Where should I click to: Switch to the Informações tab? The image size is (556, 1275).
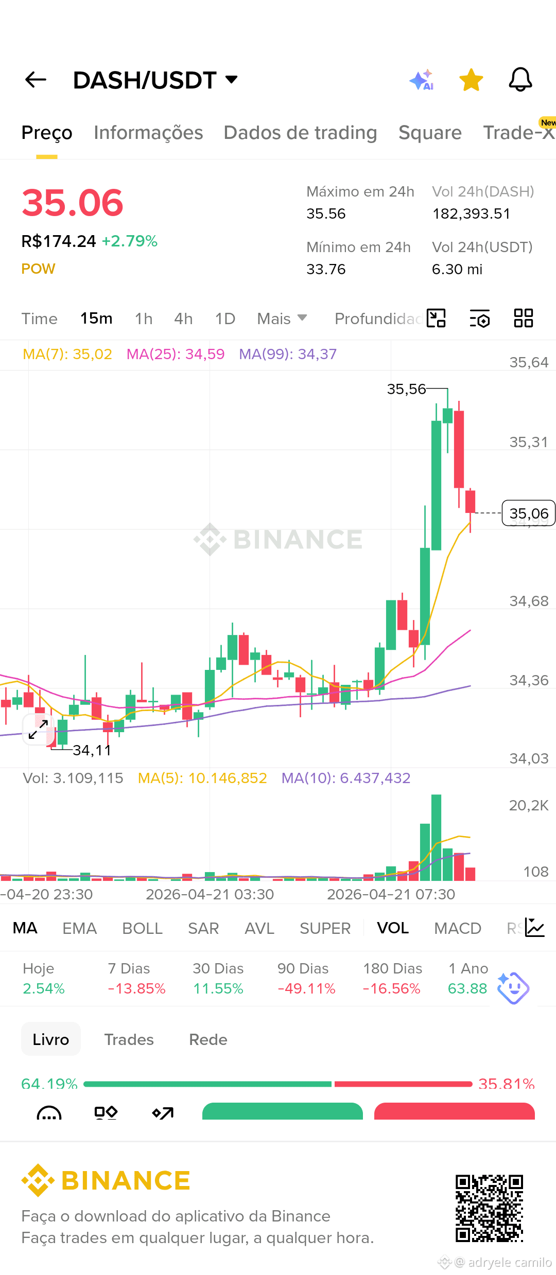click(x=148, y=133)
